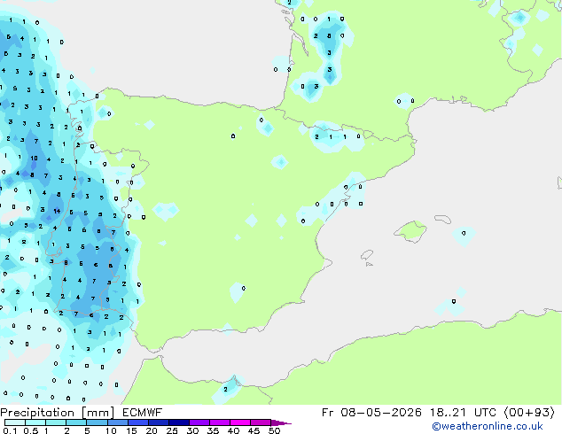Click Mallorca island on the map
This screenshot has width=562, height=434.
(411, 231)
